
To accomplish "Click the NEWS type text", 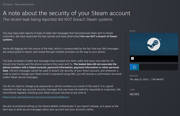I will point(135,94).
